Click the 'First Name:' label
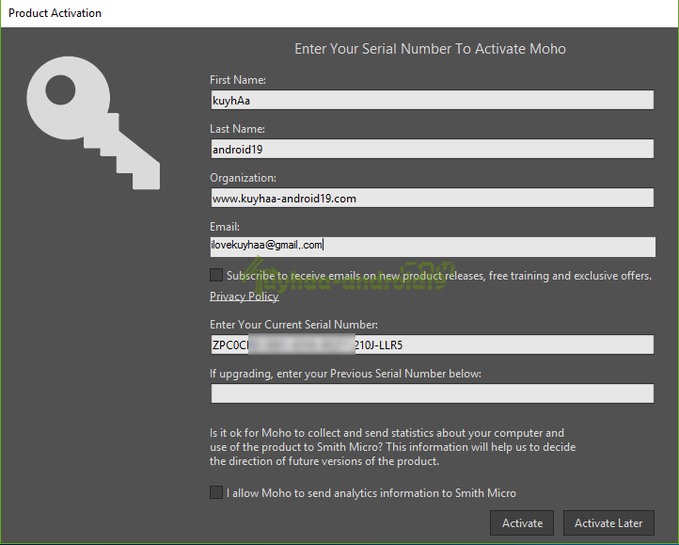Viewport: 679px width, 545px height. [238, 80]
